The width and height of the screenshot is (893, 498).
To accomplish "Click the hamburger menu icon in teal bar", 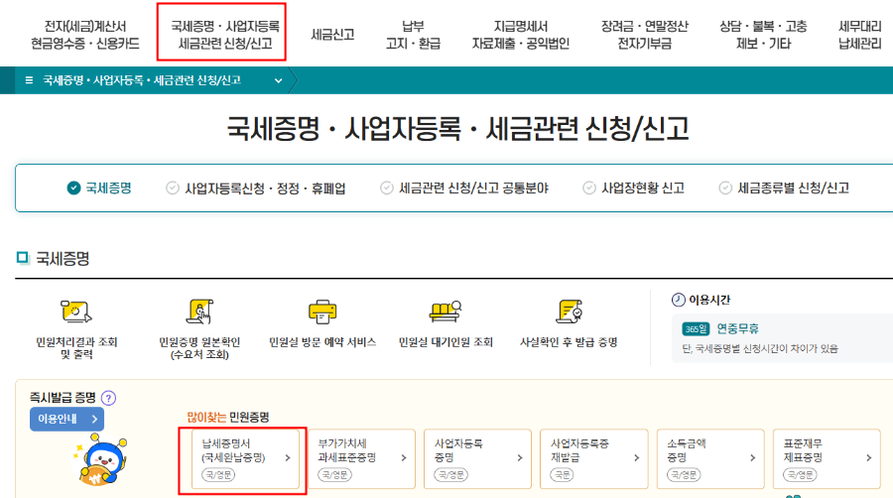I will click(x=29, y=80).
